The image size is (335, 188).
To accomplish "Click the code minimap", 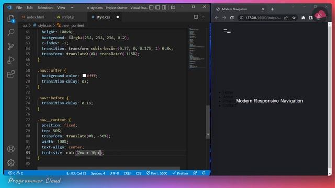I will [197, 48].
